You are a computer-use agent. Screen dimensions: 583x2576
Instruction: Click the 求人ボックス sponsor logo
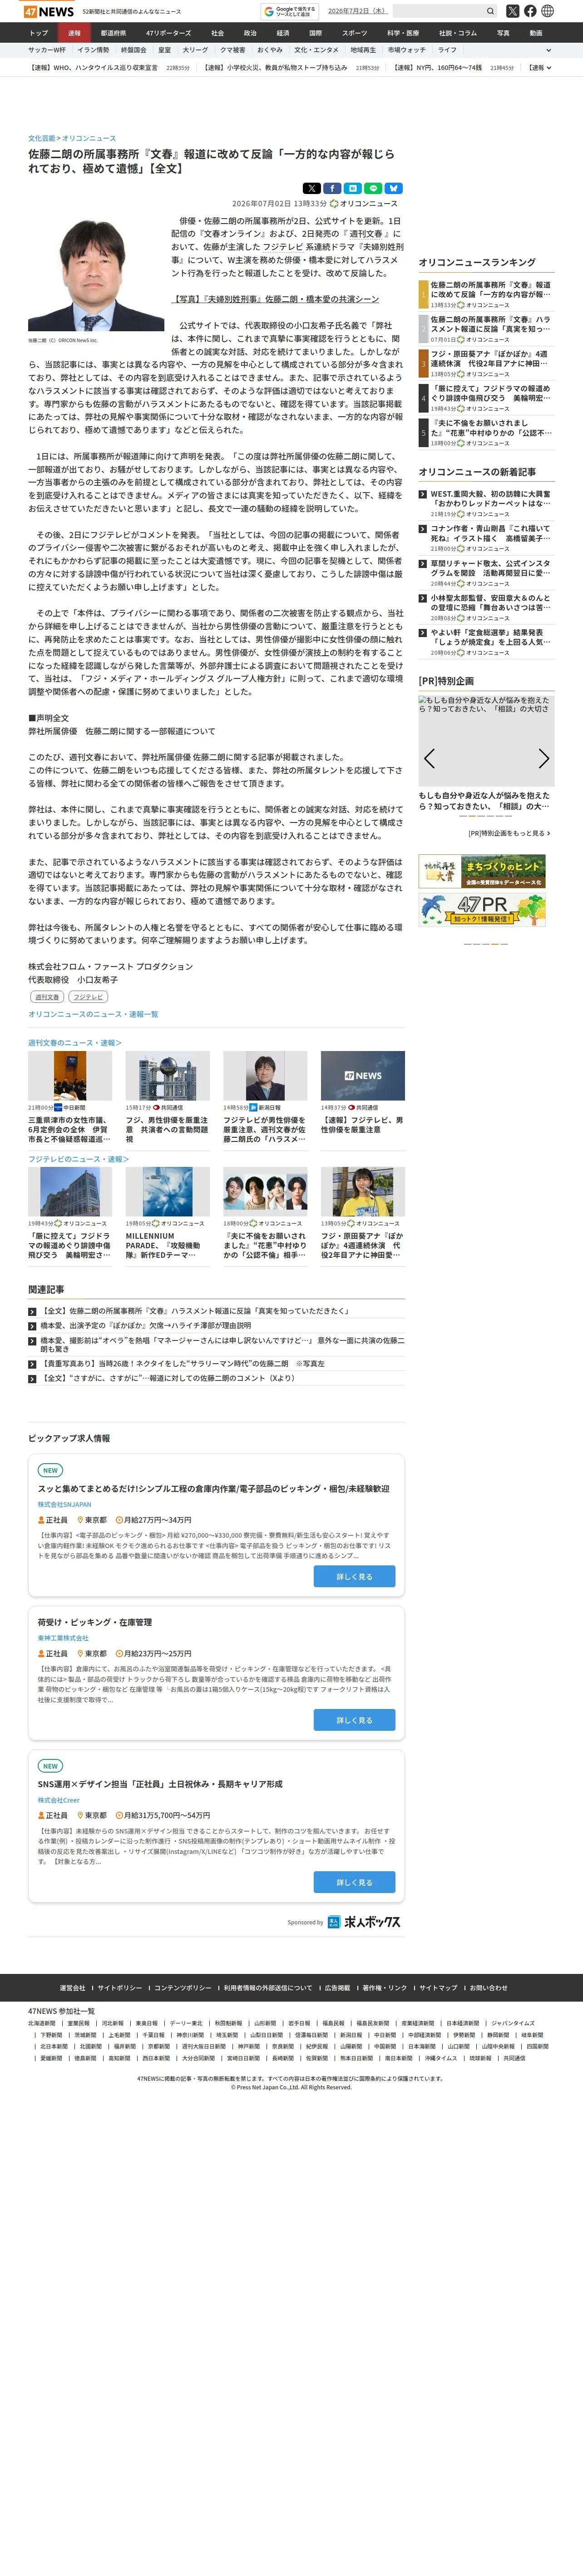(x=364, y=1921)
